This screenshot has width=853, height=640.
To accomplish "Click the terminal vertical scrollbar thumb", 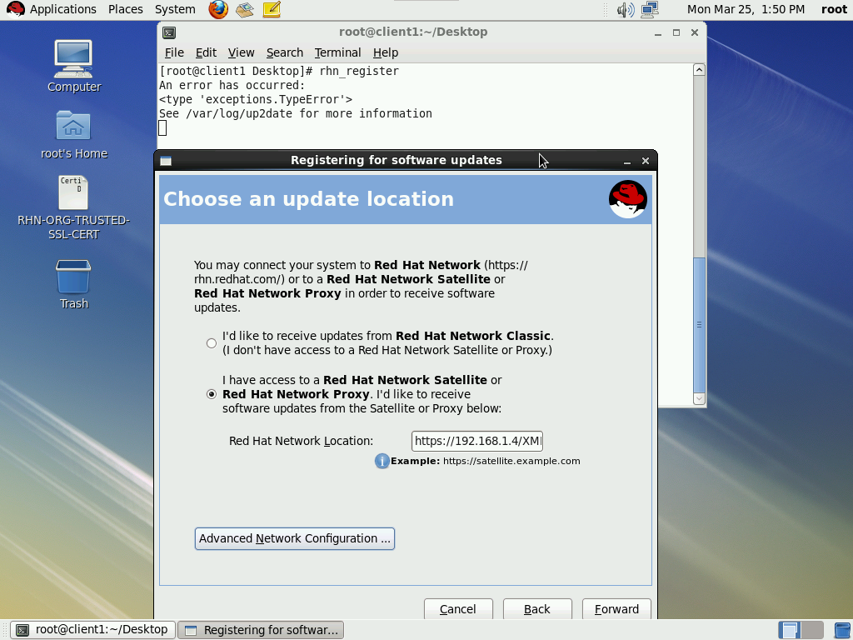I will (x=700, y=325).
